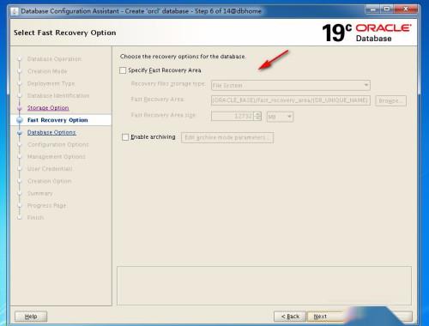This screenshot has width=429, height=326.
Task: Tick the Enable archiving checkbox
Action: pyautogui.click(x=125, y=137)
